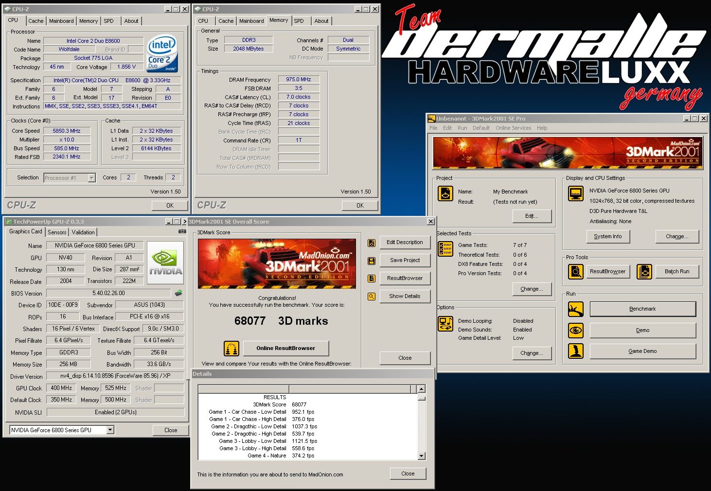Click the Save Project button

click(x=405, y=260)
